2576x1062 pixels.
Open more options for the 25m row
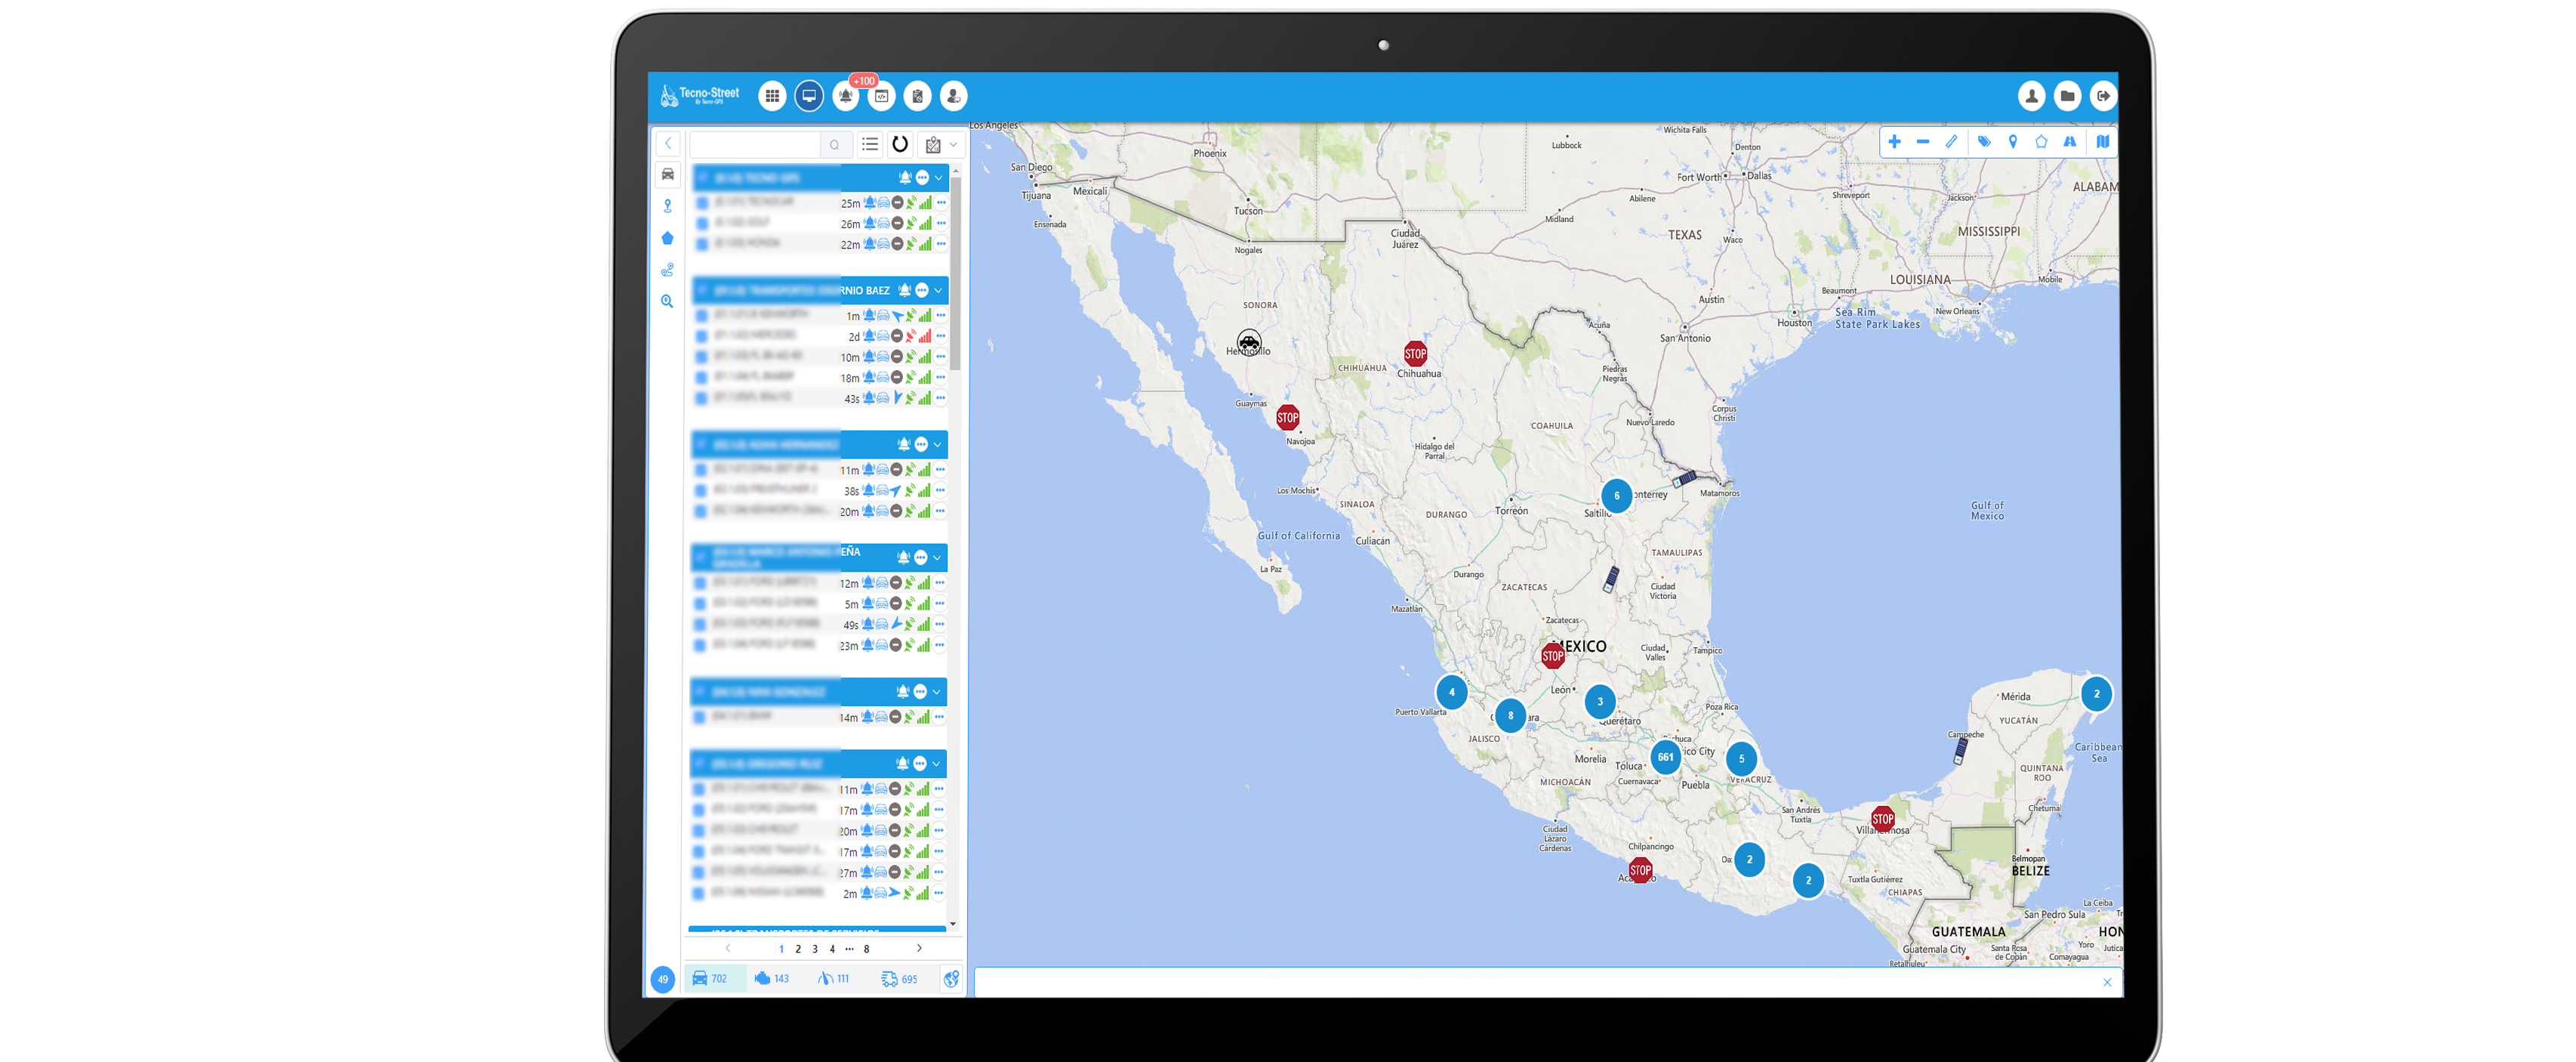click(x=941, y=203)
